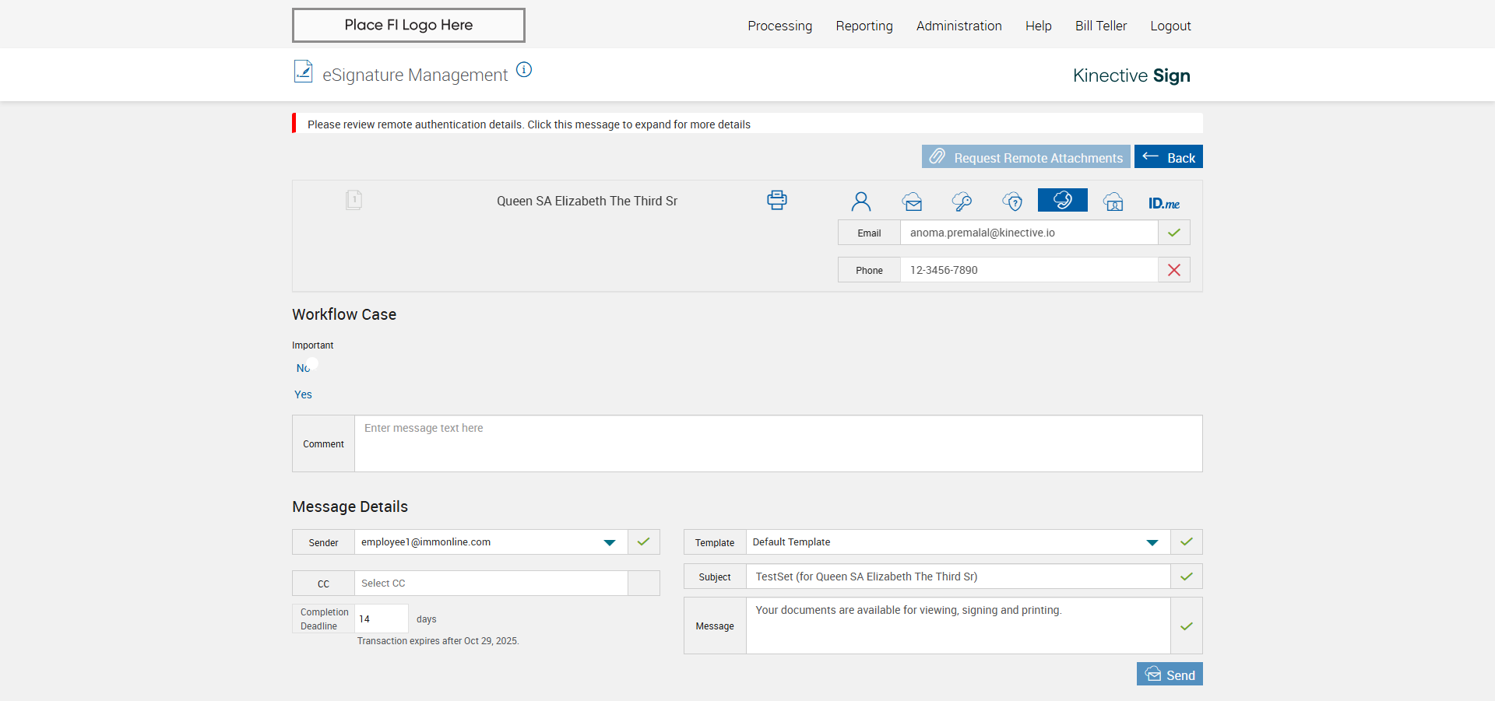Choose the cloud photo ID authentication icon
The image size is (1495, 701).
(1113, 202)
